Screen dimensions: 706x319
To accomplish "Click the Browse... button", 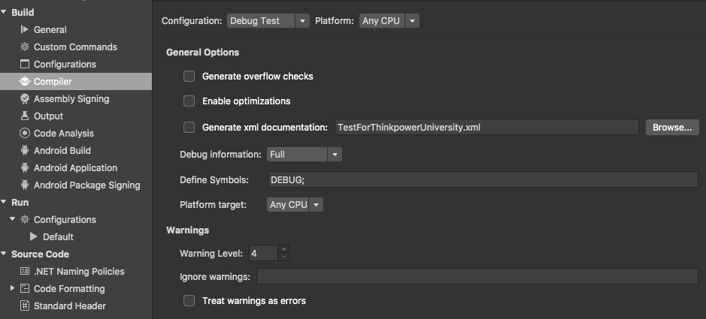I will click(672, 127).
